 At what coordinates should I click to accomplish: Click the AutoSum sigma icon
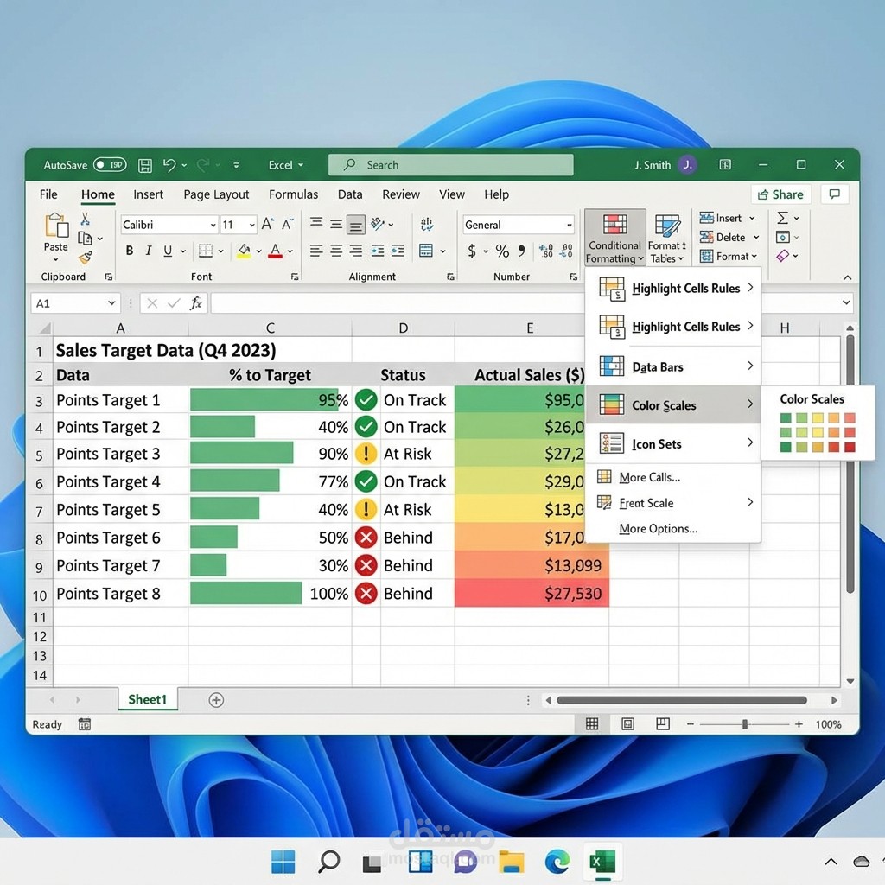coord(782,218)
